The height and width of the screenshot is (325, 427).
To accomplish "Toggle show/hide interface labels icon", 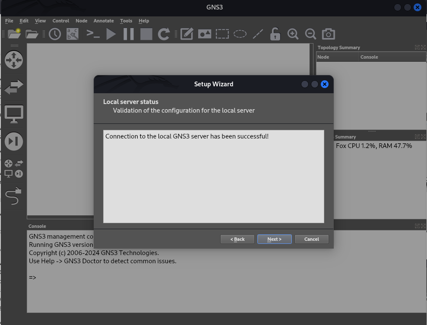I will point(73,34).
